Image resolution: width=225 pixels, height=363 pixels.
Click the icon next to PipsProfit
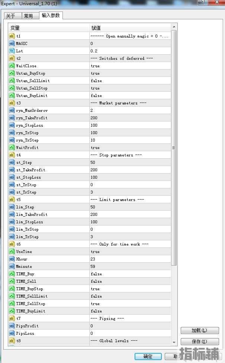tap(12, 326)
